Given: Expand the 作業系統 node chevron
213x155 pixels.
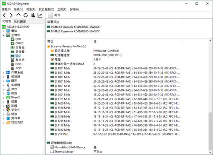Looking at the screenshot, I should coord(4,72).
